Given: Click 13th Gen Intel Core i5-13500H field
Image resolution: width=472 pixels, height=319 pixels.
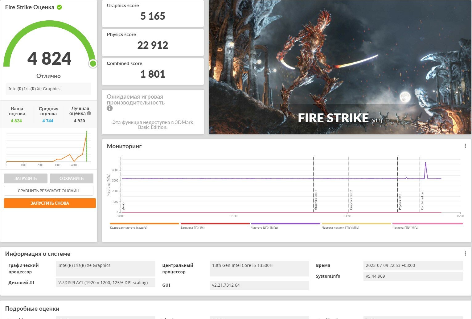Looking at the screenshot, I should point(259,269).
